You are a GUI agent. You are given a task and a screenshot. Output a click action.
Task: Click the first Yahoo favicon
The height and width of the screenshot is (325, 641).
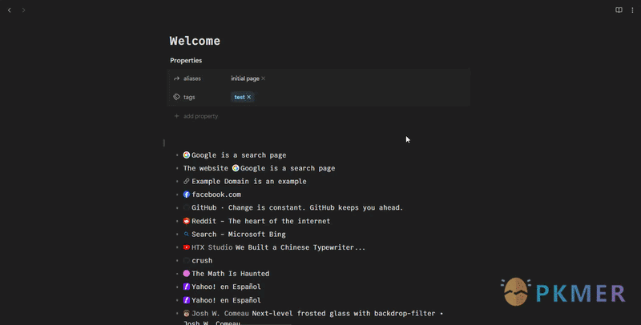(x=187, y=287)
